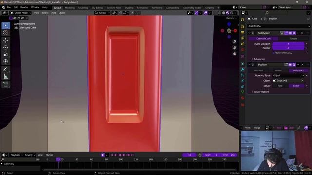Toggle Subdivision modifier viewport display
This screenshot has width=312, height=175.
[290, 33]
